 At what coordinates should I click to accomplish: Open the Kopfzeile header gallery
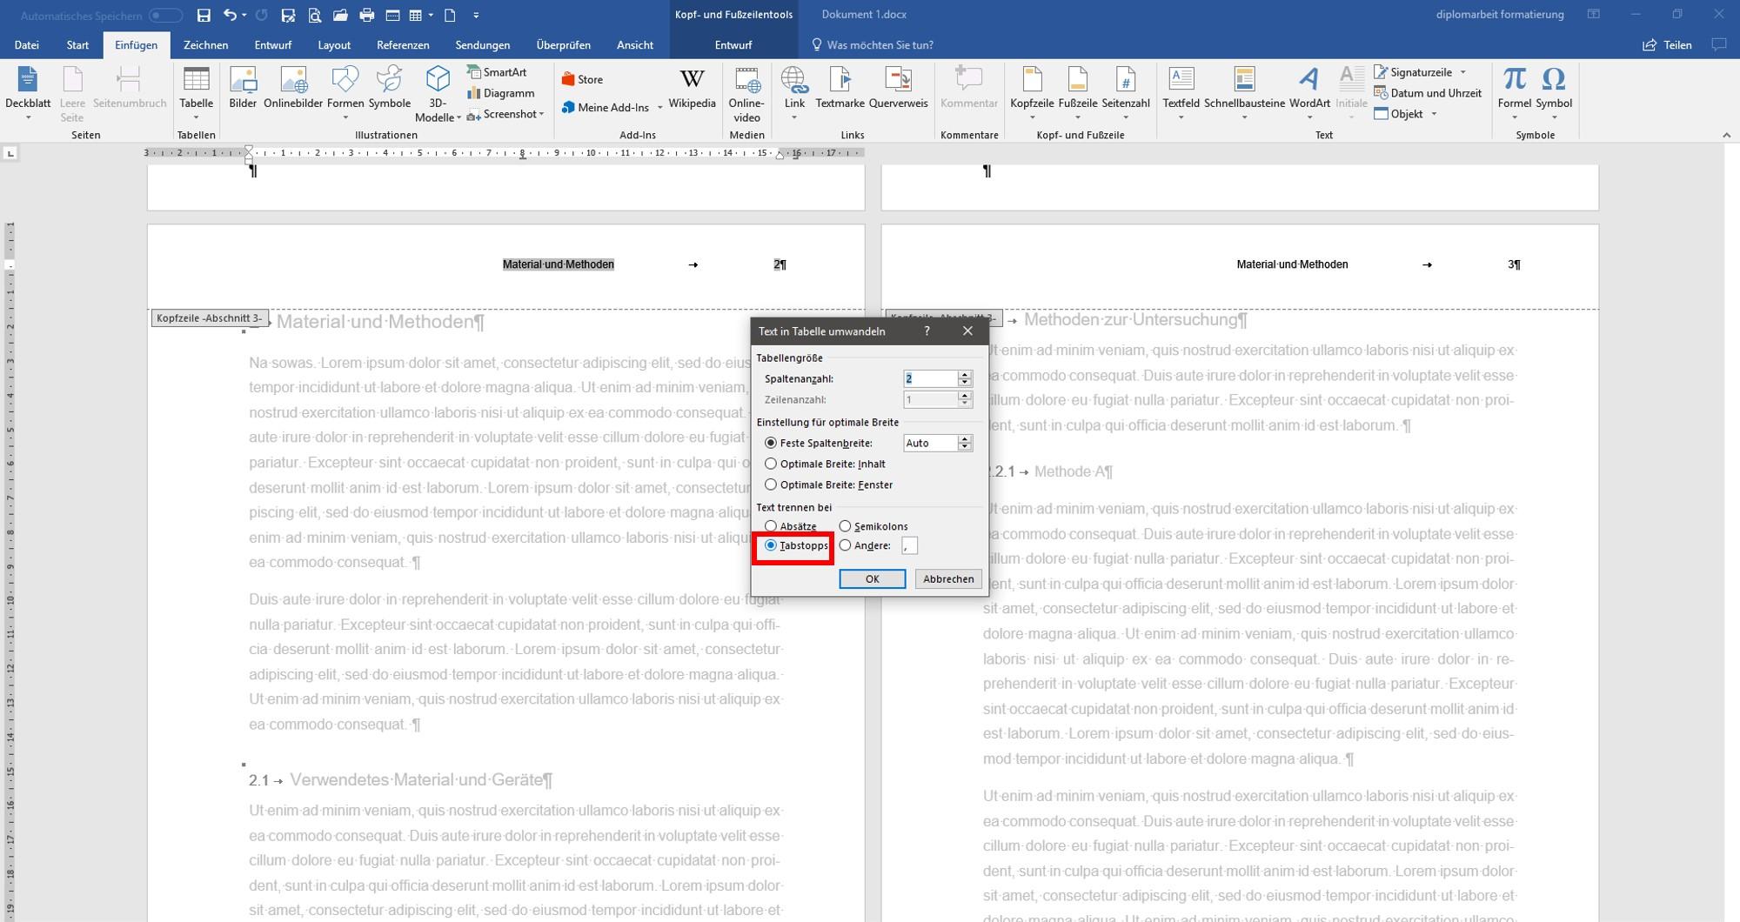click(1032, 93)
